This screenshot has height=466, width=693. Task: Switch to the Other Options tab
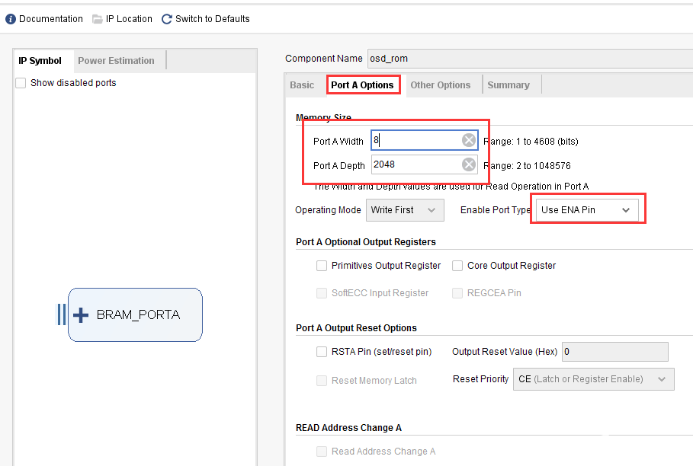click(440, 85)
